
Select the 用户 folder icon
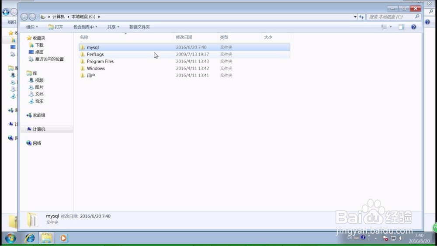83,75
